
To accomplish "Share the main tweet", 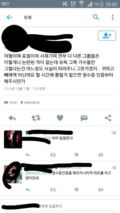I will pyautogui.click(x=108, y=118).
